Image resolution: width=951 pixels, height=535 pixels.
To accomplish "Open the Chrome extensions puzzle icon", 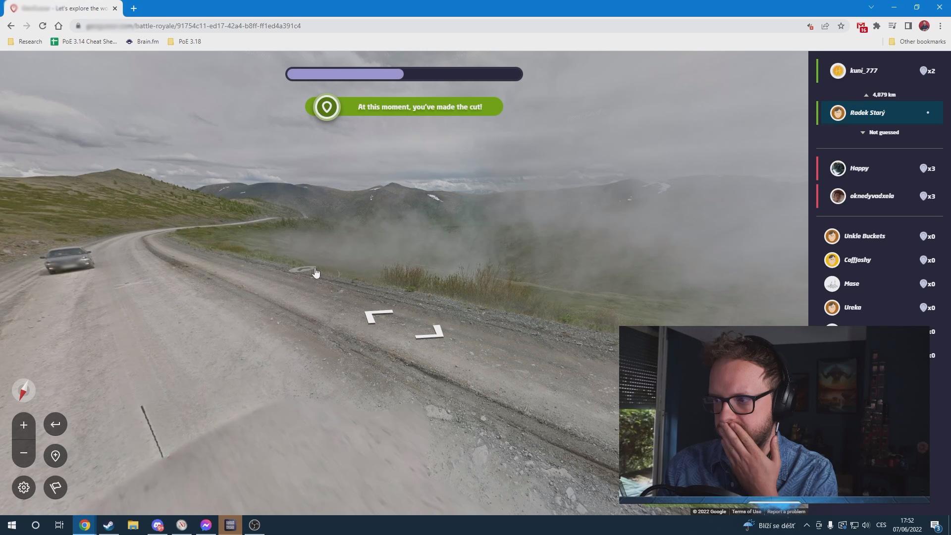I will point(877,26).
